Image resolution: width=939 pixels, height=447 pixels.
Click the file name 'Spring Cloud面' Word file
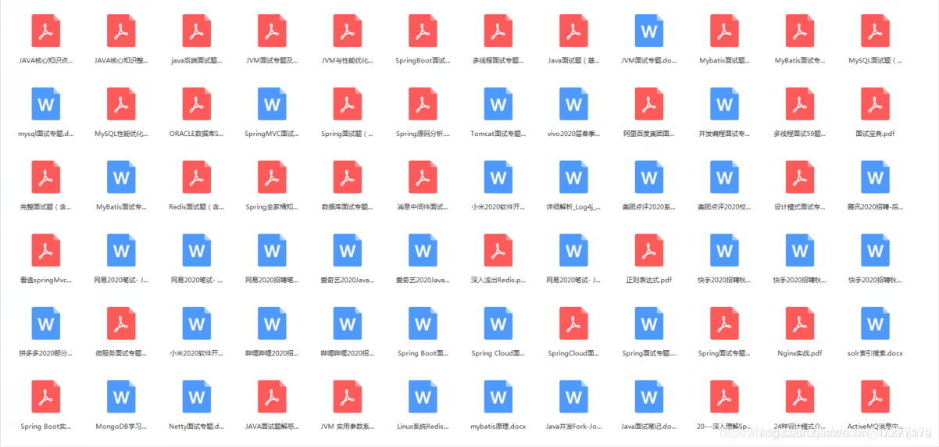coord(498,353)
